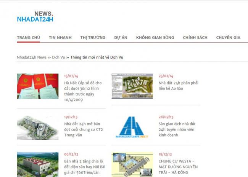This screenshot has height=177, width=248.
Task: Open the DỰ ÁN menu item
Action: pos(121,38)
